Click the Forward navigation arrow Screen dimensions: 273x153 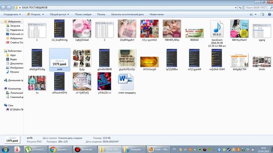[x=9, y=8]
